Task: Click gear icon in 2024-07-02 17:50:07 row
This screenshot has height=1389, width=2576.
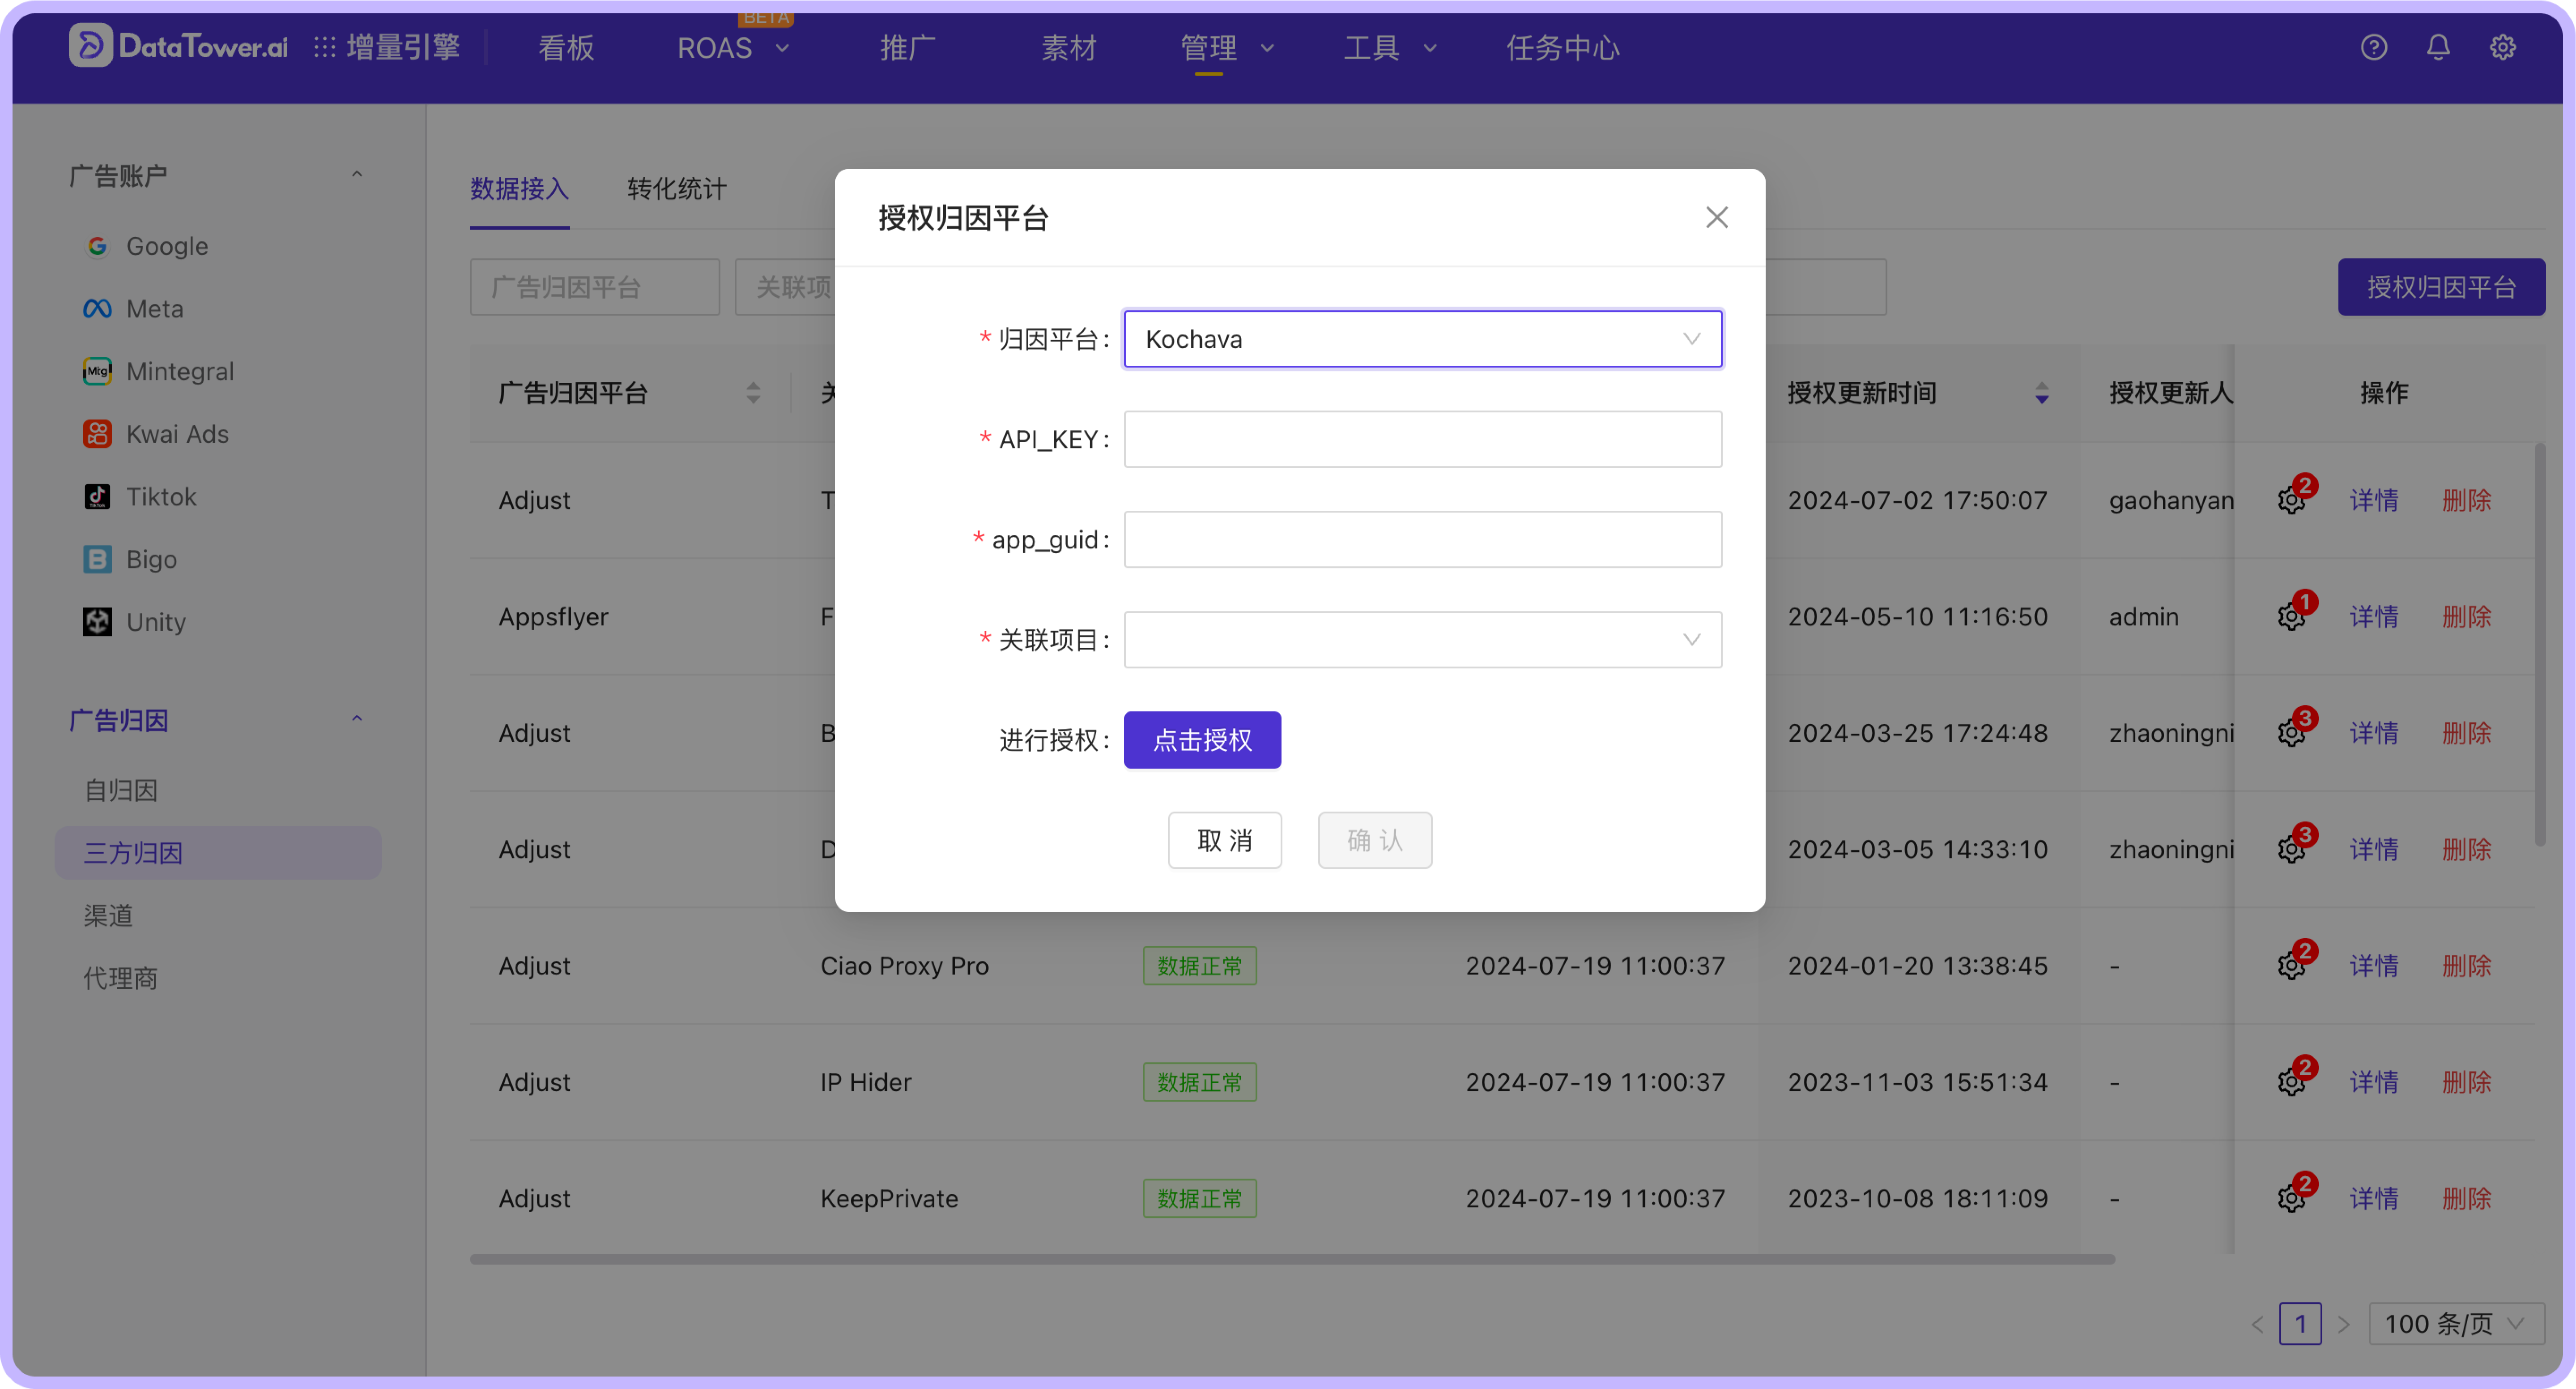Action: 2291,500
